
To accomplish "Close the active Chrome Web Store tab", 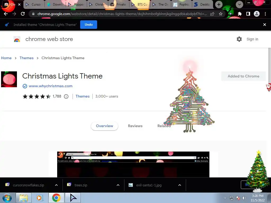I will 19,4.
